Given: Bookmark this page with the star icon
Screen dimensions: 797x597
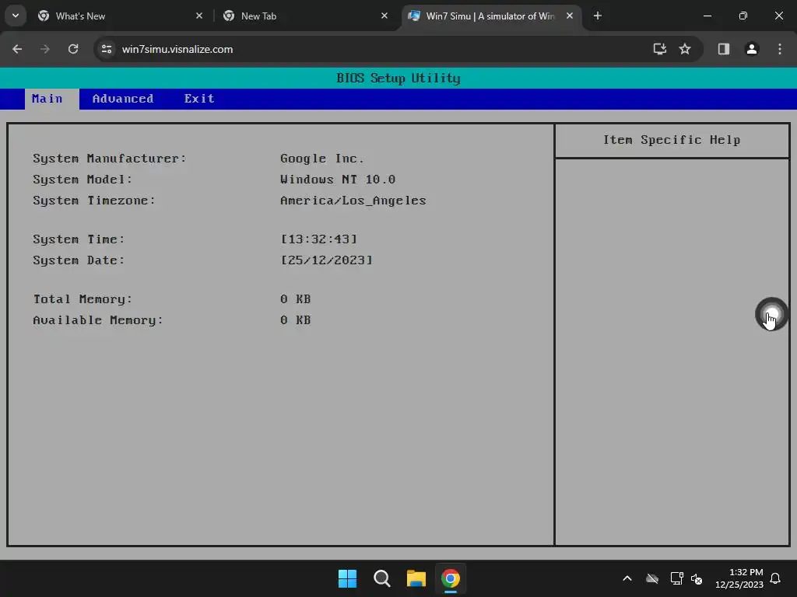Looking at the screenshot, I should click(685, 49).
